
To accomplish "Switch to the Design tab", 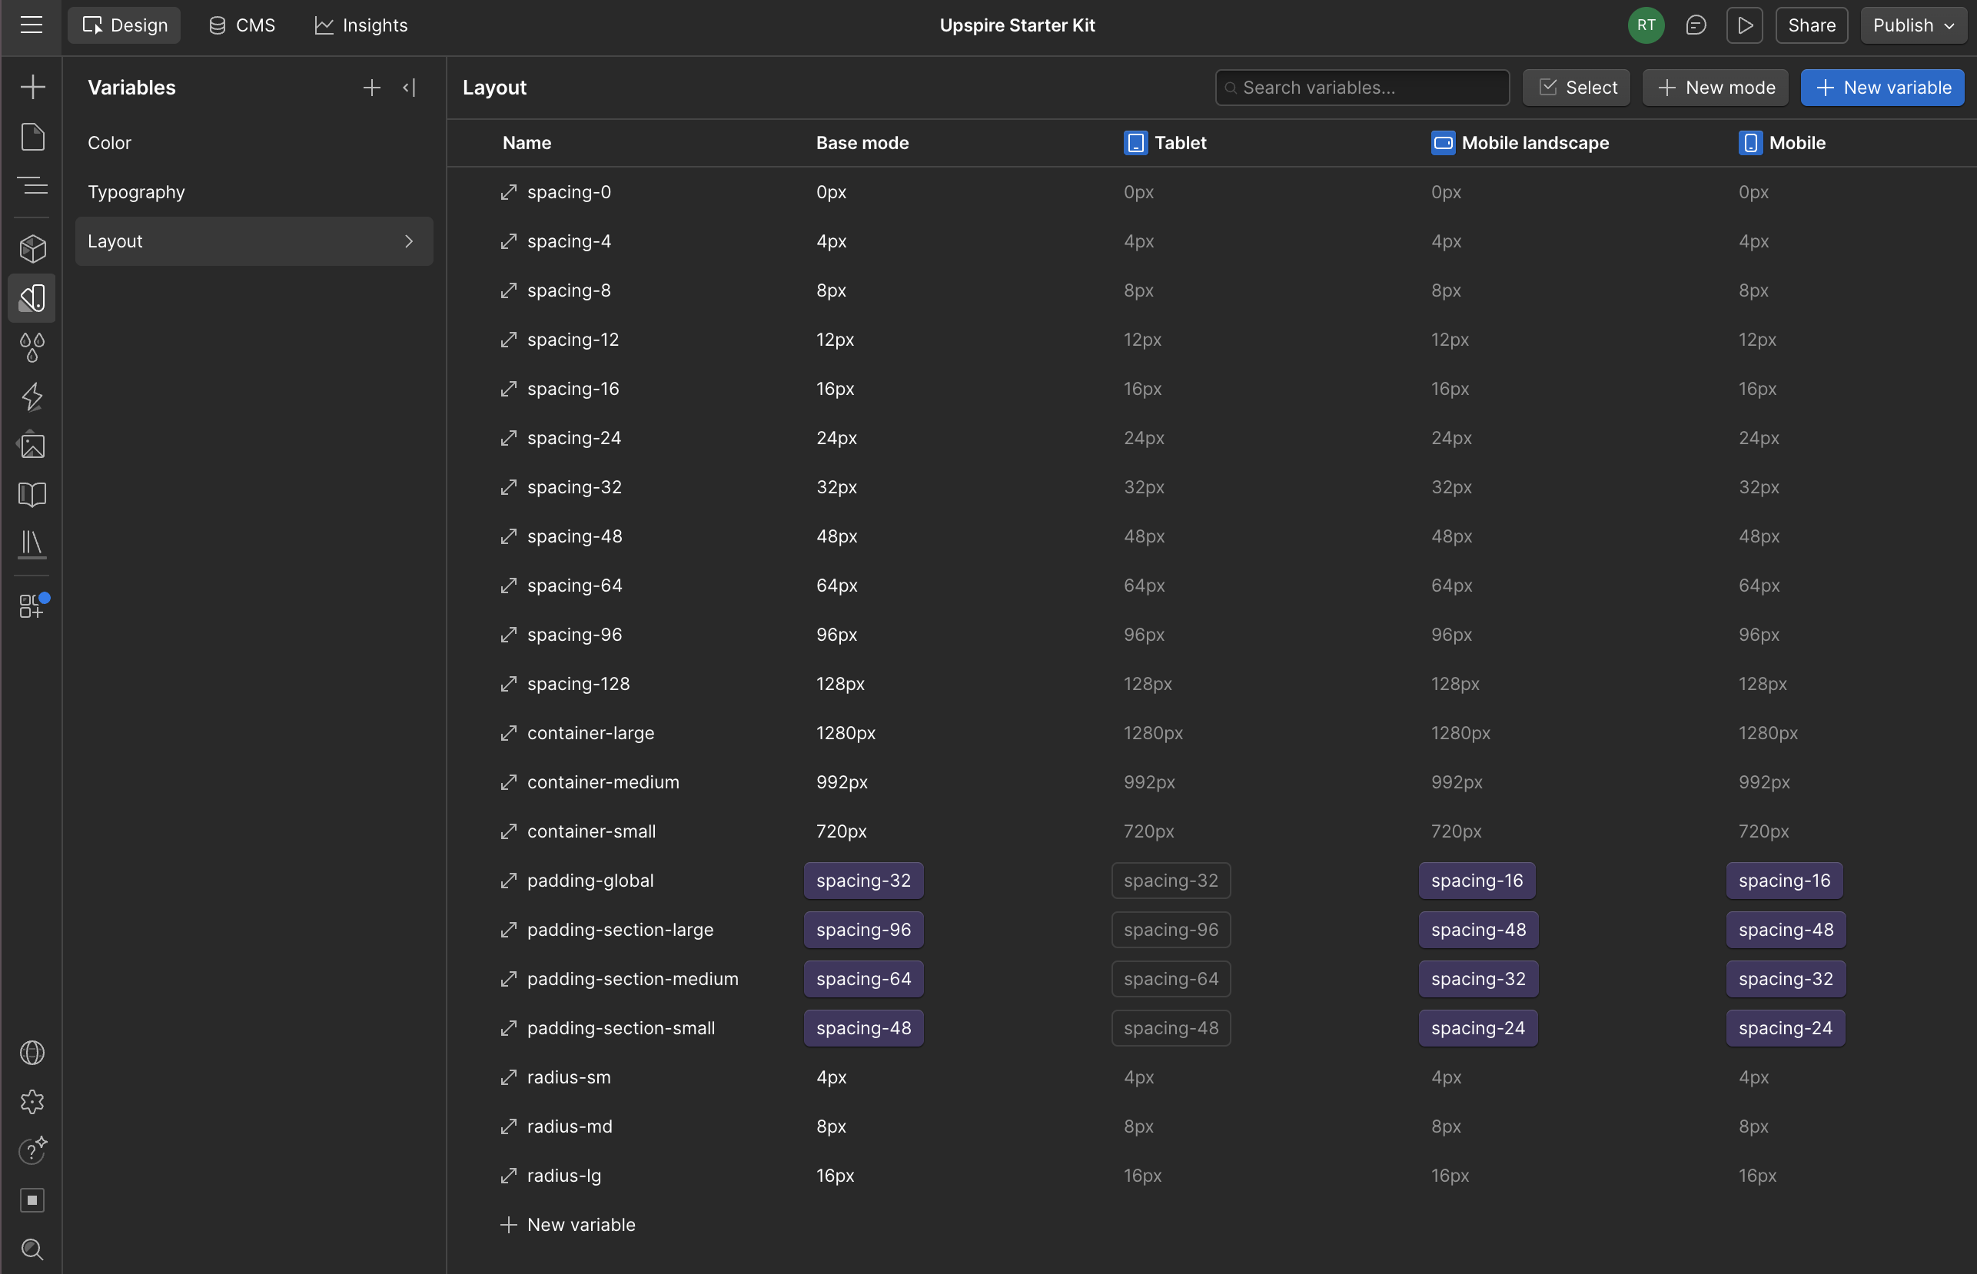I will [x=124, y=25].
